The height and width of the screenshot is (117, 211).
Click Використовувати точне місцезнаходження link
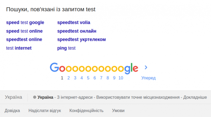pos(138,97)
